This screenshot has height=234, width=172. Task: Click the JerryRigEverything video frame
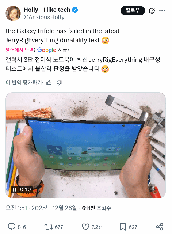point(86,145)
